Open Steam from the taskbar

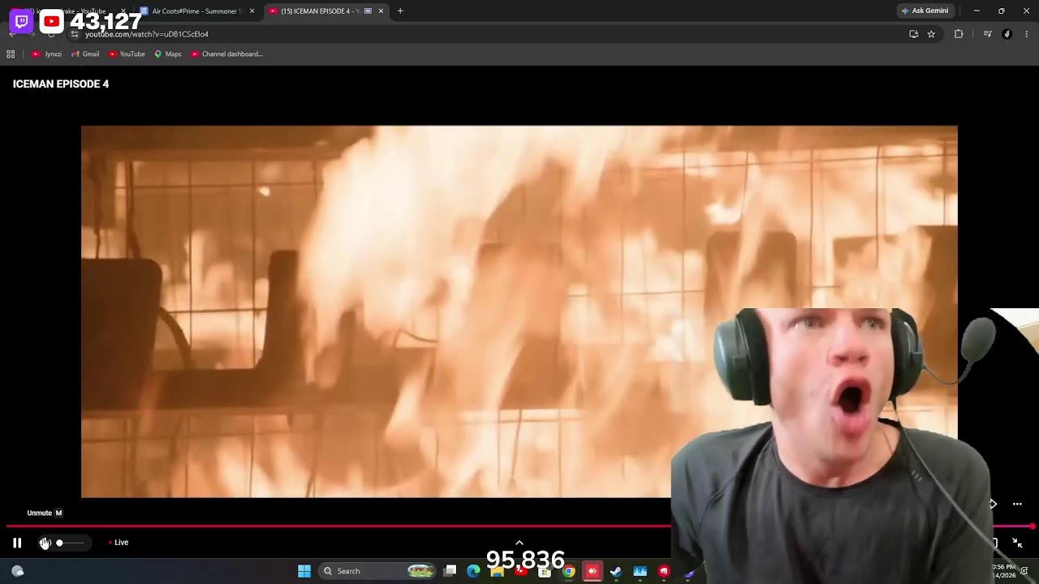pyautogui.click(x=616, y=571)
